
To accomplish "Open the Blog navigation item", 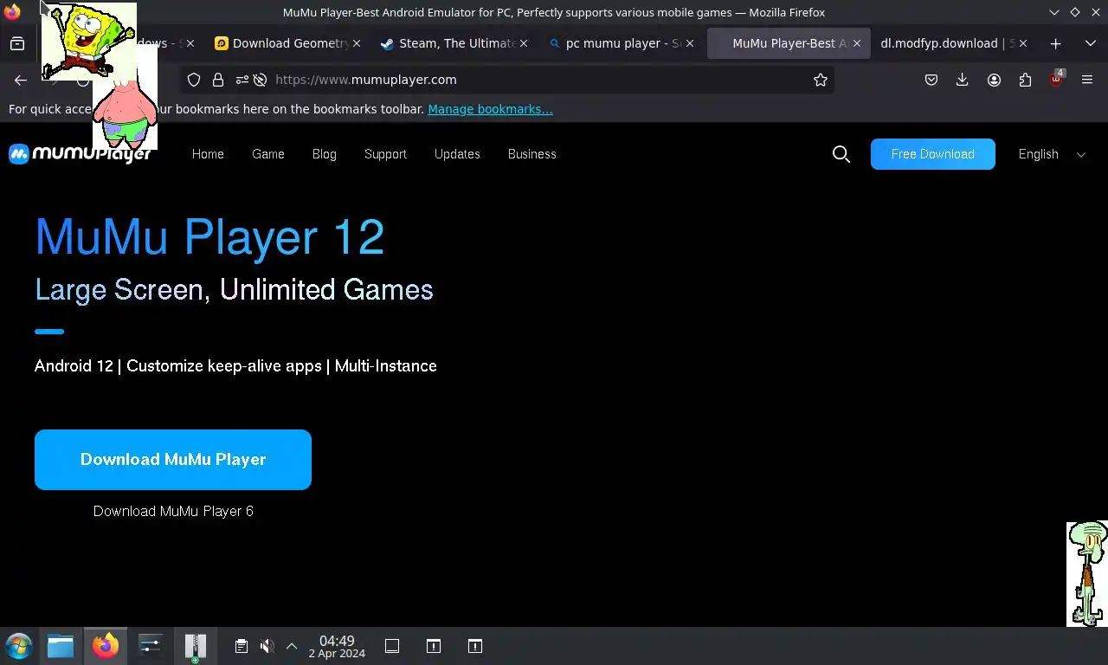I will tap(325, 154).
